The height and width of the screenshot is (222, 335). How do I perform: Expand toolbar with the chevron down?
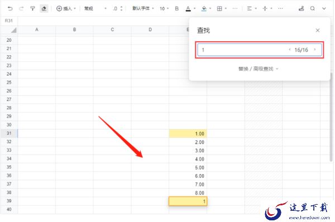coord(324,9)
